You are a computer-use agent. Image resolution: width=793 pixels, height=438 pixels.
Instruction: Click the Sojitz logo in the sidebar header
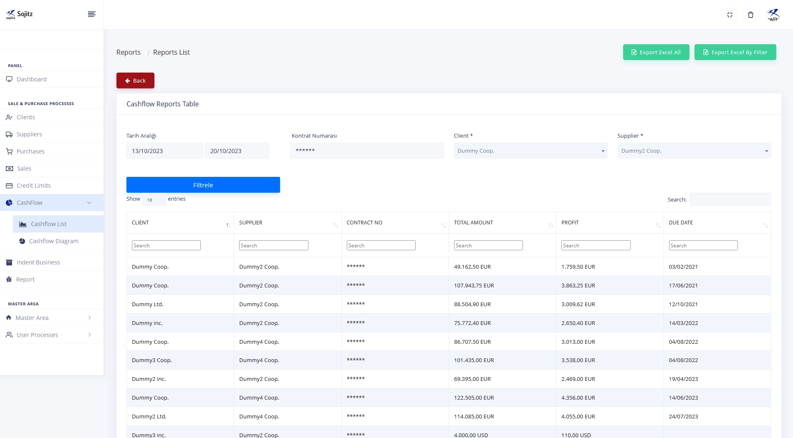point(19,14)
